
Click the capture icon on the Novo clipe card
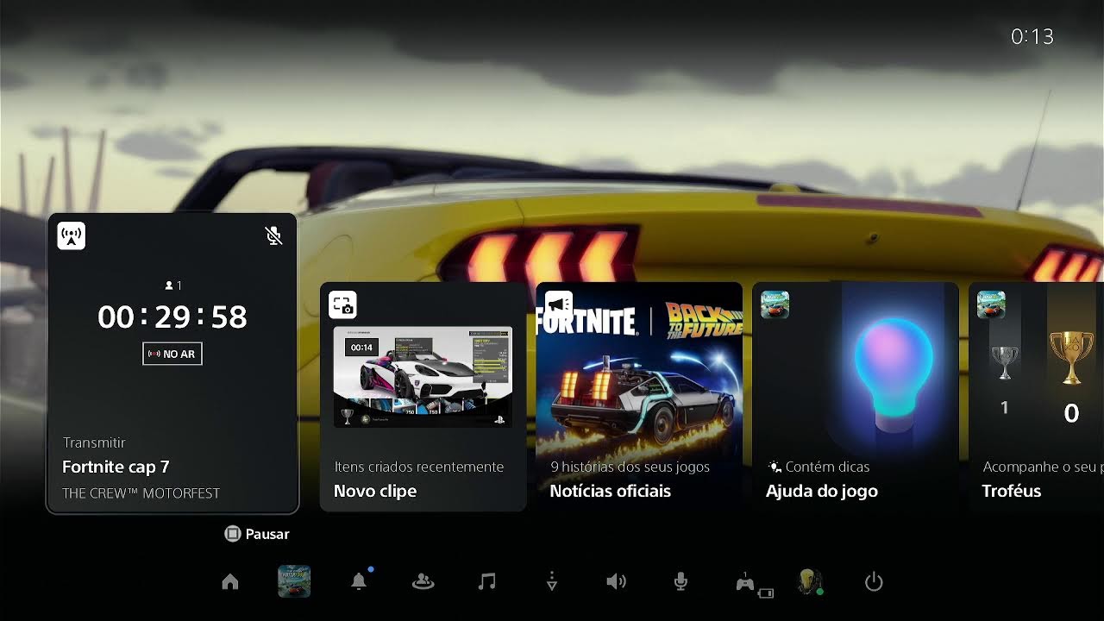click(x=342, y=304)
